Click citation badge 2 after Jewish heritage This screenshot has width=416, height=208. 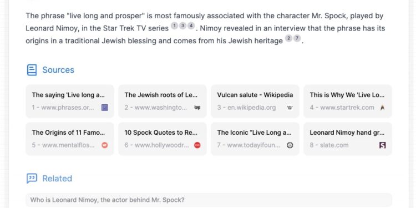[288, 38]
